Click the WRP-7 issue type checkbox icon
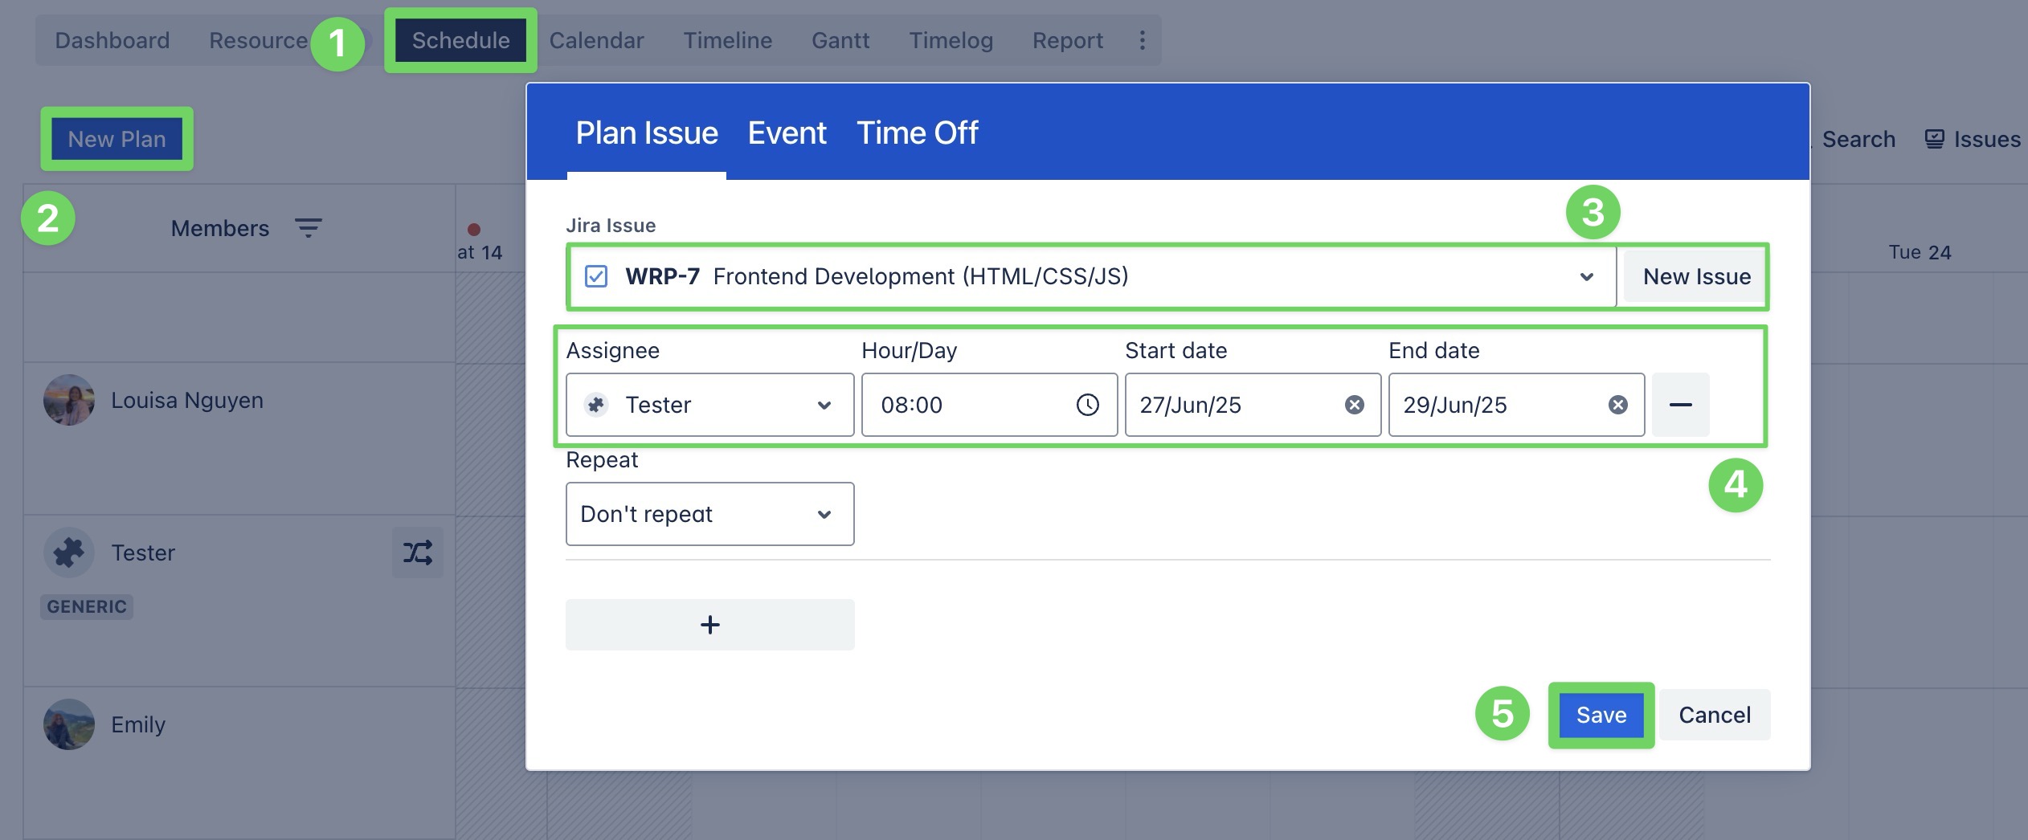The height and width of the screenshot is (840, 2028). coord(595,276)
